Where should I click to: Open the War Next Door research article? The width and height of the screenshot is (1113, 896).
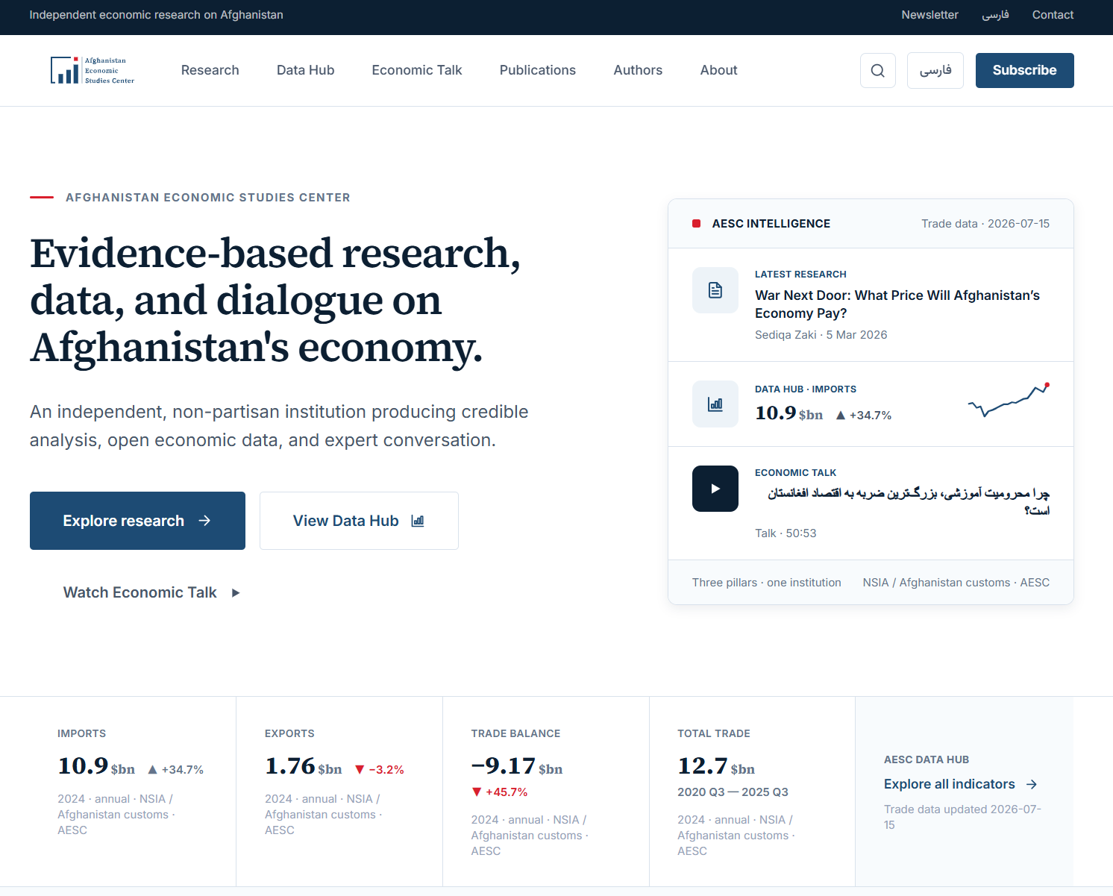pyautogui.click(x=897, y=304)
